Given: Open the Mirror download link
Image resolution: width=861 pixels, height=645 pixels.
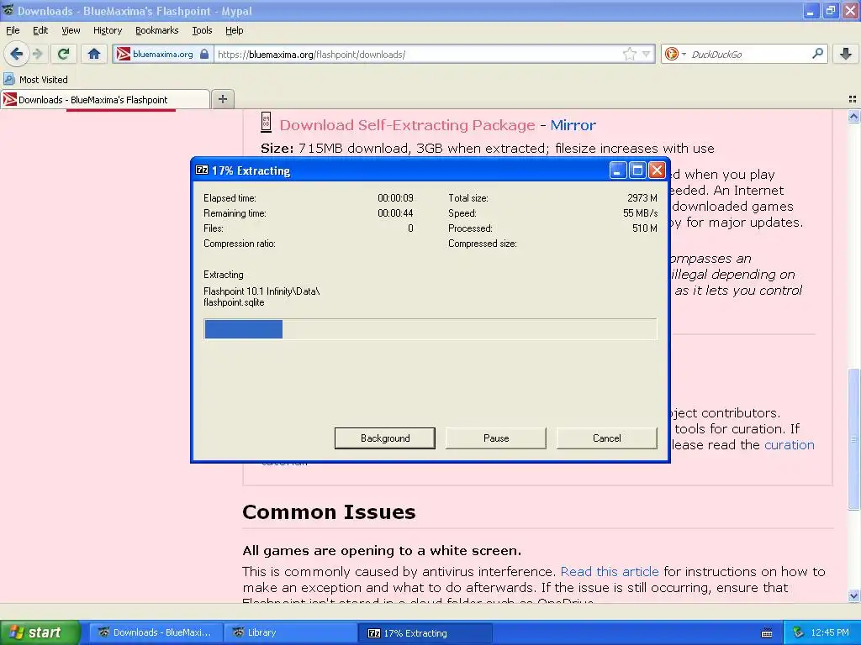Looking at the screenshot, I should 573,125.
